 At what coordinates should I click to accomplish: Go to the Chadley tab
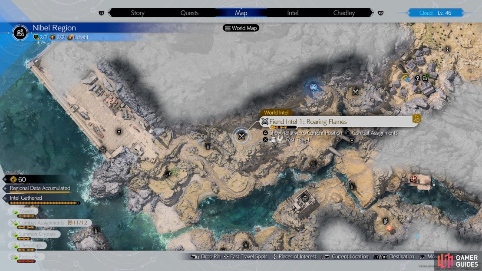point(344,13)
